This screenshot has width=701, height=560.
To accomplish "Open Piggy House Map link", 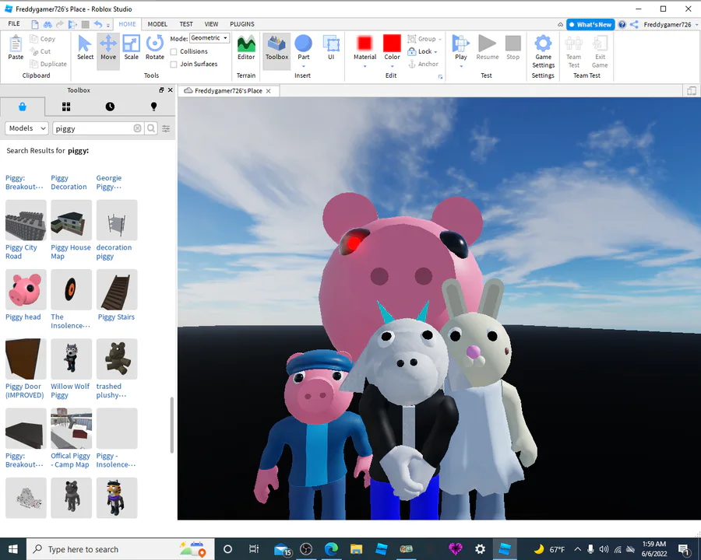I will click(x=71, y=252).
